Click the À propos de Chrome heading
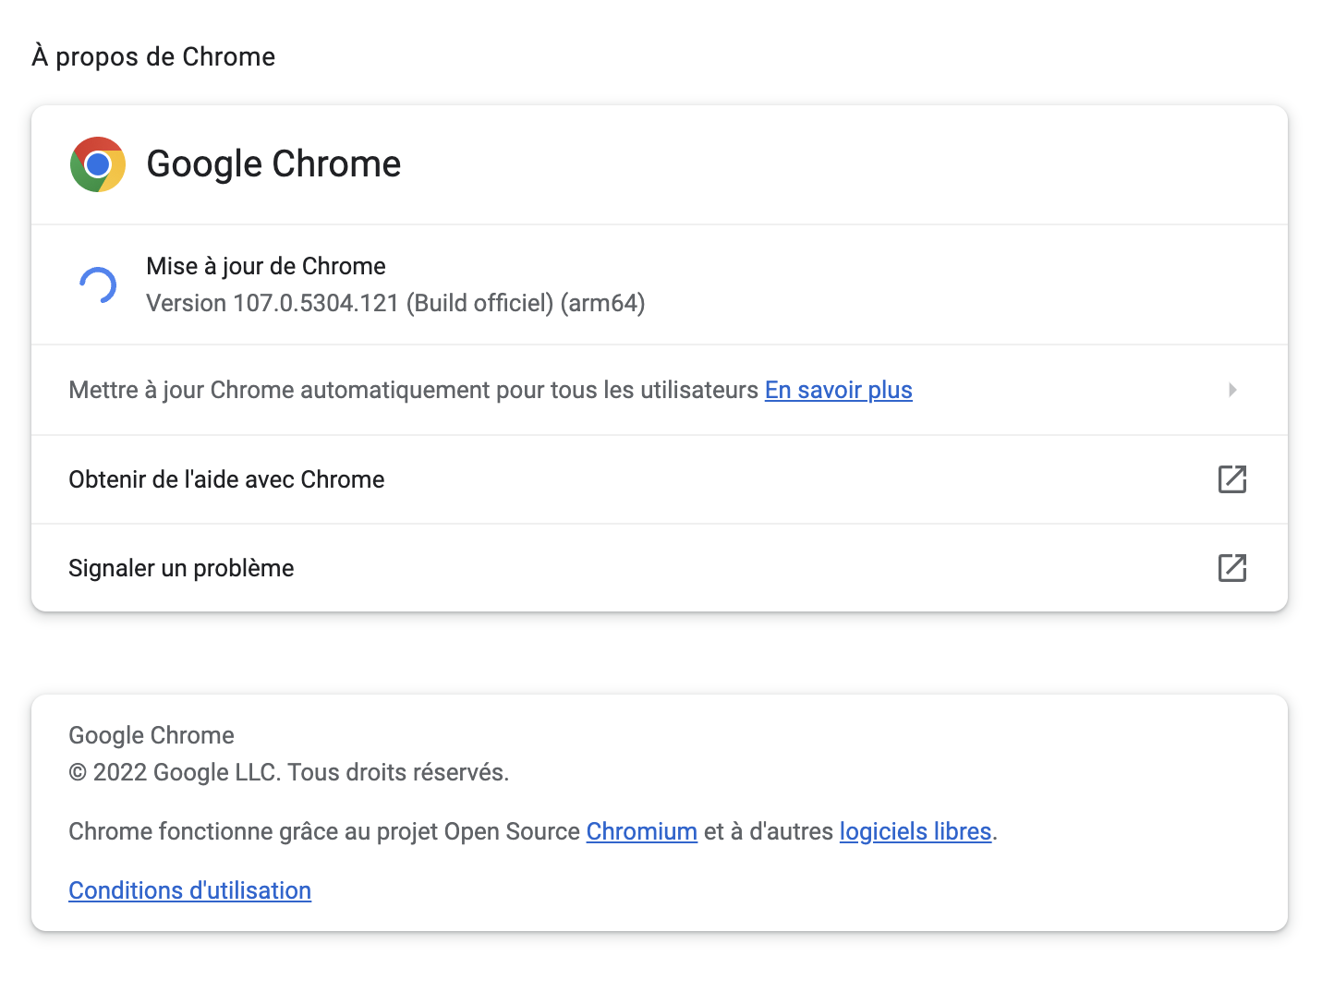This screenshot has width=1334, height=992. click(153, 56)
